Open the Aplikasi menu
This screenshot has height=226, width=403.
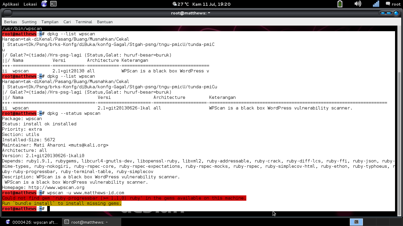click(x=11, y=4)
